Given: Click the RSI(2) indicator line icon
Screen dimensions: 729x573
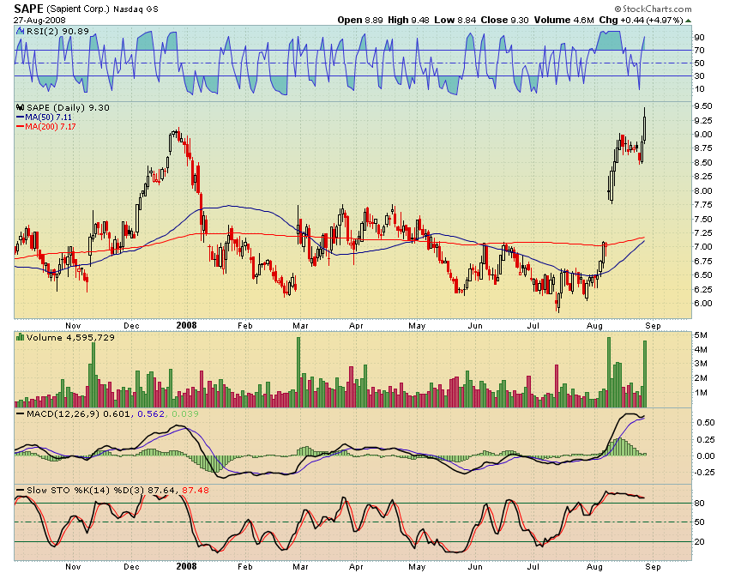Looking at the screenshot, I should pyautogui.click(x=20, y=31).
